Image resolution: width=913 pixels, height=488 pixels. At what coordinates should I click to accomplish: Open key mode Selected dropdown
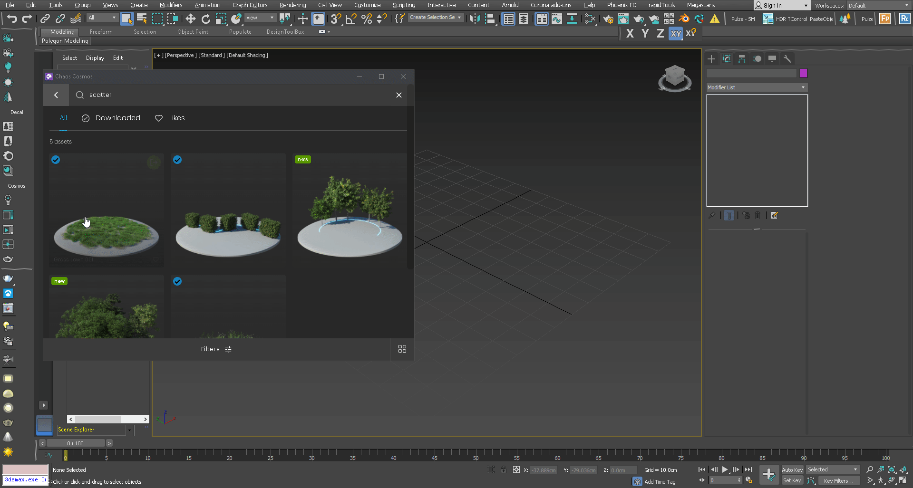833,469
